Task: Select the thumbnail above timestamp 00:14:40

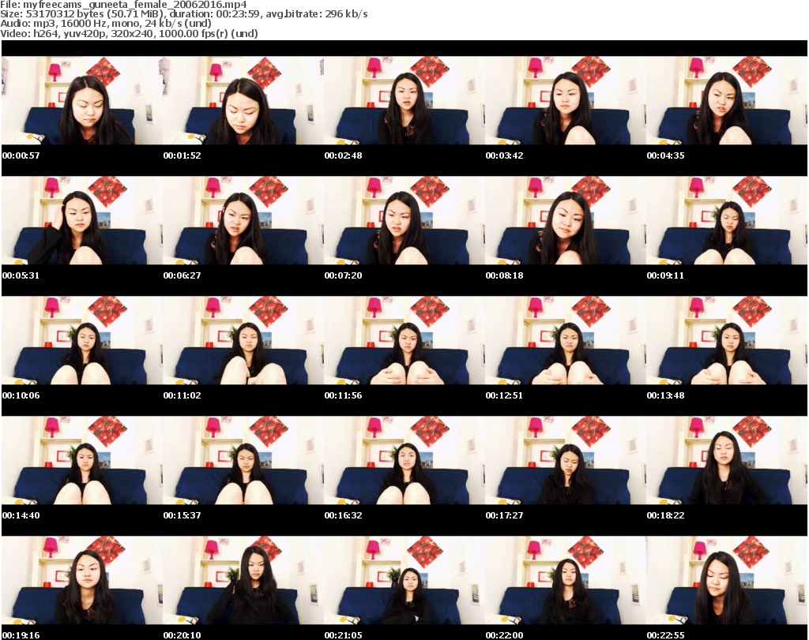Action: click(82, 461)
